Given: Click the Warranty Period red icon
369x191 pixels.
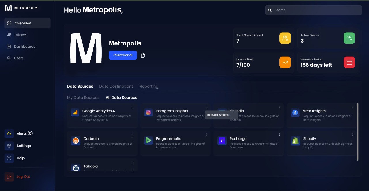Looking at the screenshot, I should [349, 62].
